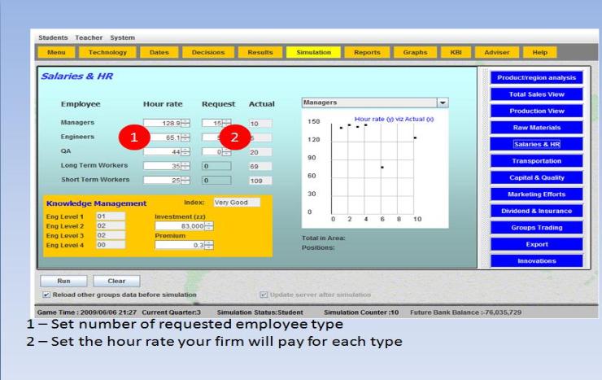602x380 pixels.
Task: Adjust the Managers hour rate stepper
Action: click(185, 122)
